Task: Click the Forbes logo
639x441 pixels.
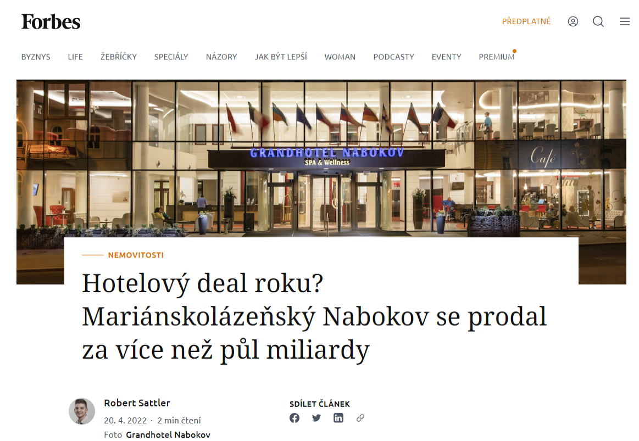Action: (51, 22)
